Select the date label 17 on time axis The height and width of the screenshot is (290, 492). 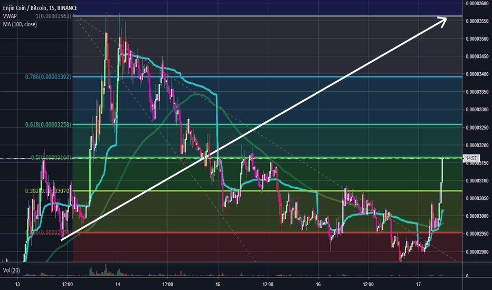[418, 285]
